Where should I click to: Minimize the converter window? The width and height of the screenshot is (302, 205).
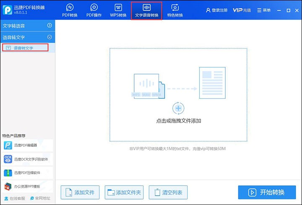tap(279, 10)
